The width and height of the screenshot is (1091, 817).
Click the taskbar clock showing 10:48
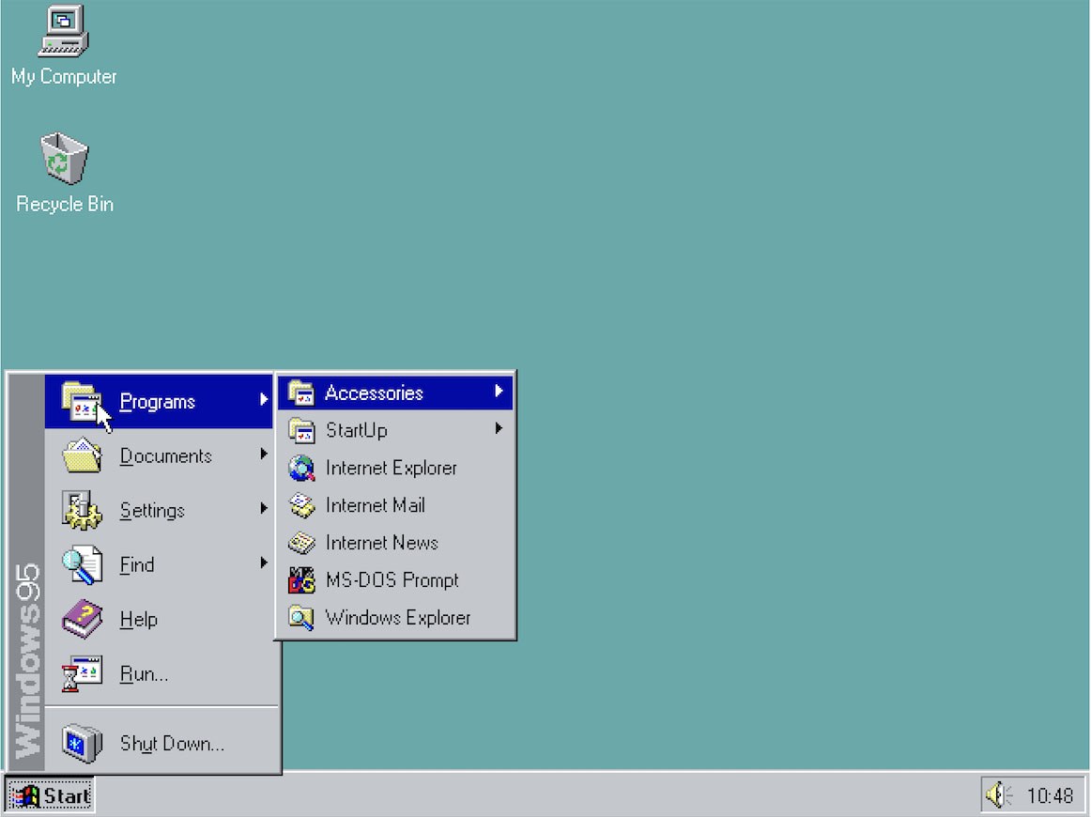click(1049, 794)
